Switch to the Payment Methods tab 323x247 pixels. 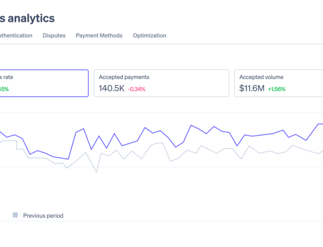click(x=99, y=35)
